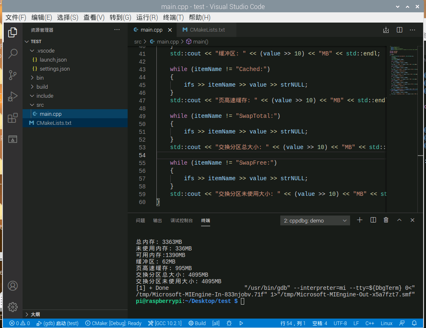This screenshot has width=426, height=328.
Task: Click line number 54 in gutter
Action: click(142, 155)
